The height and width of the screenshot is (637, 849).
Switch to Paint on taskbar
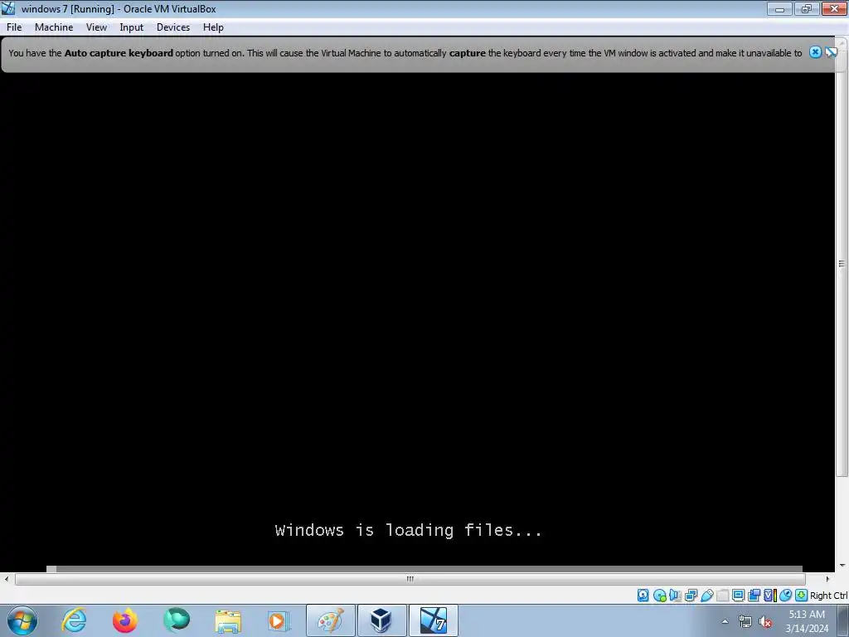click(x=330, y=620)
